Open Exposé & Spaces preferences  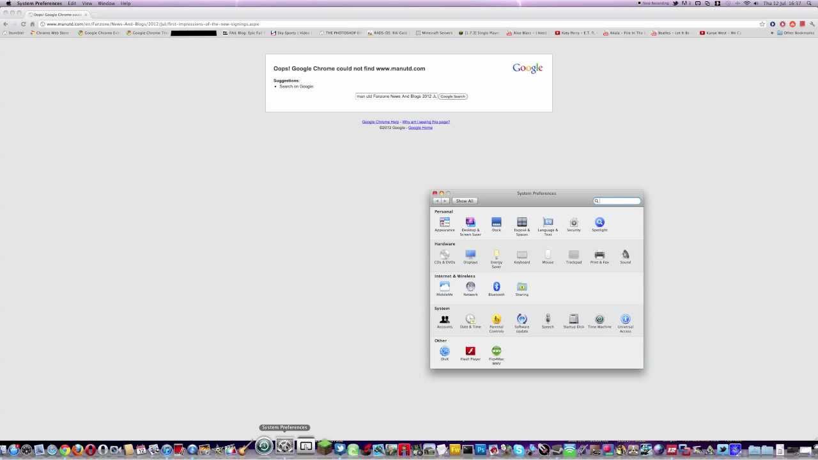[x=522, y=226]
